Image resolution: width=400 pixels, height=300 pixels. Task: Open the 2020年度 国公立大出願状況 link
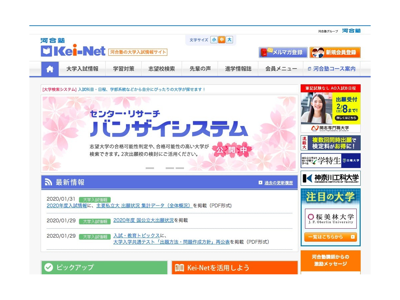(x=143, y=220)
